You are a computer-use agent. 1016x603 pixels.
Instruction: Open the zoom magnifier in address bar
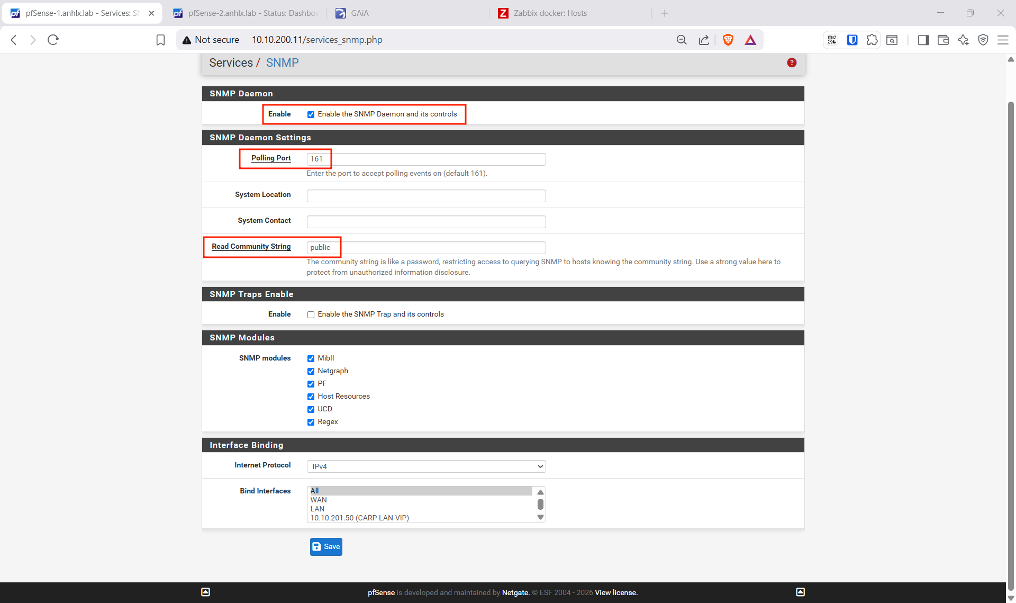coord(682,40)
